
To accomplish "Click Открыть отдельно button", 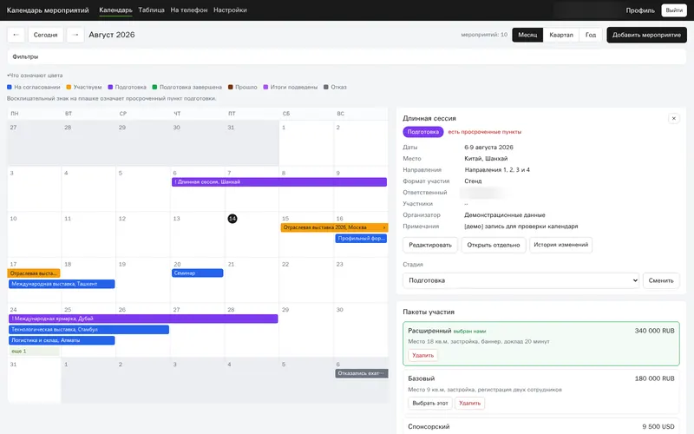I will click(494, 245).
